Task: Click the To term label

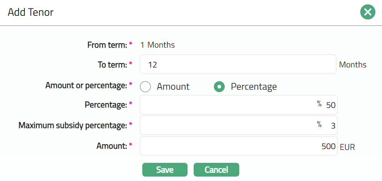Action: pyautogui.click(x=111, y=65)
